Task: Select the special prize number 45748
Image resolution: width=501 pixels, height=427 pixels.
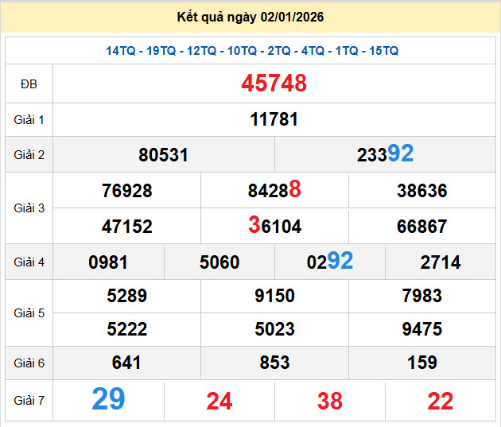Action: [274, 83]
